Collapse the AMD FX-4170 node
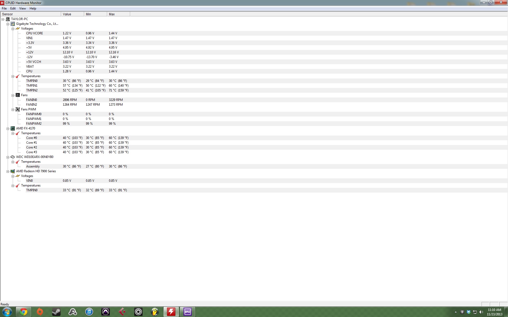 8,129
